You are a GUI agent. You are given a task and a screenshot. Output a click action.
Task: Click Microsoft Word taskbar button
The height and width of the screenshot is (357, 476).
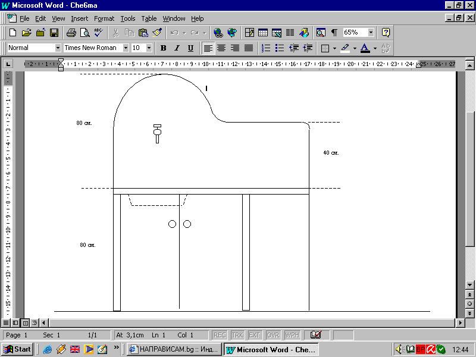click(271, 349)
